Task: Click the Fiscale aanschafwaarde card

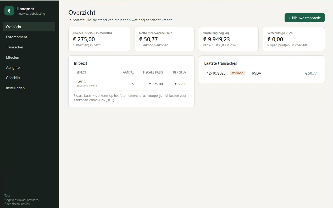Action: (99, 39)
